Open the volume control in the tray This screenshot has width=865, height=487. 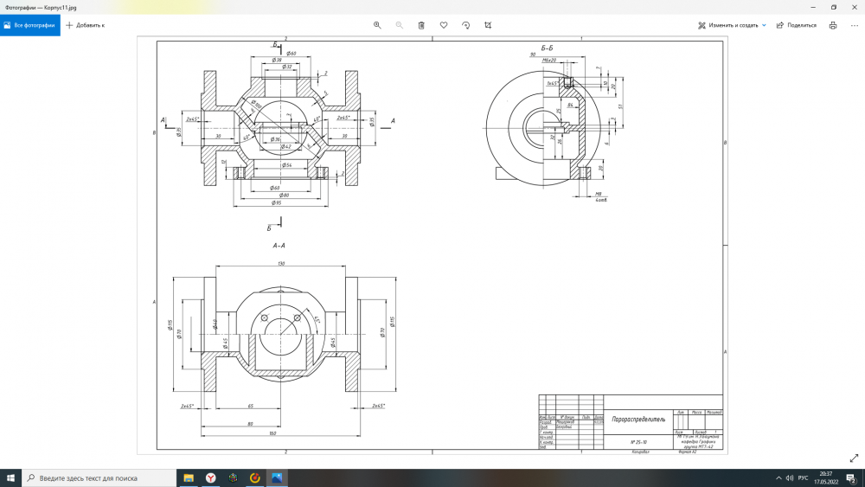tap(788, 477)
